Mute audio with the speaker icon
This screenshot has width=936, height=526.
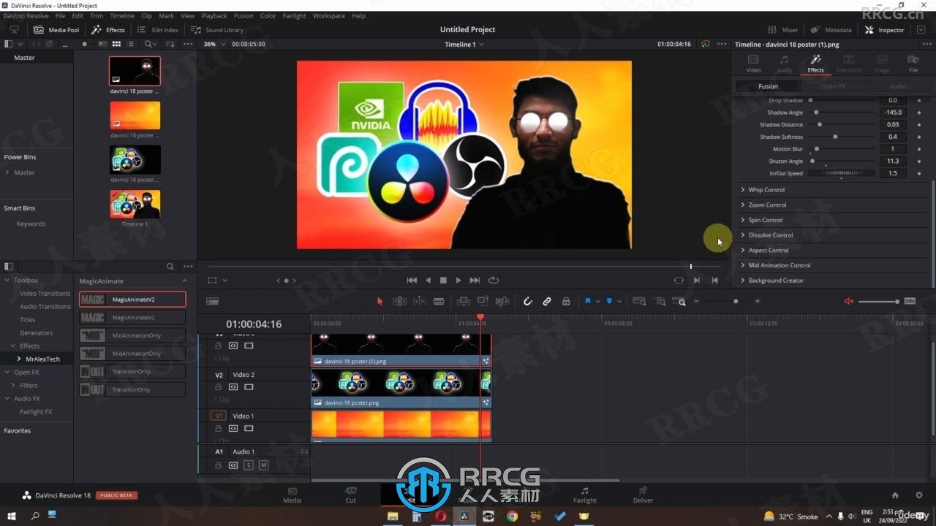tap(849, 301)
